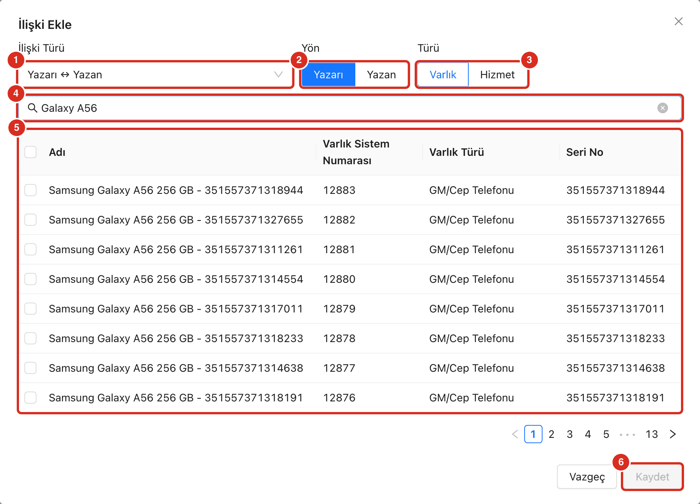The height and width of the screenshot is (504, 700).
Task: Click the Adı column header
Action: pos(57,152)
